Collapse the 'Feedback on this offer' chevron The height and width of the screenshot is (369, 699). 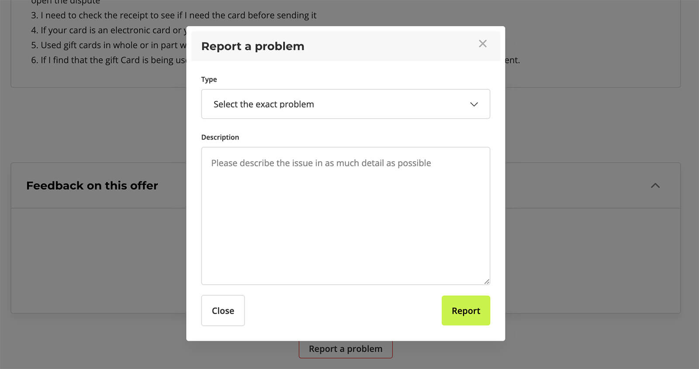pos(655,186)
